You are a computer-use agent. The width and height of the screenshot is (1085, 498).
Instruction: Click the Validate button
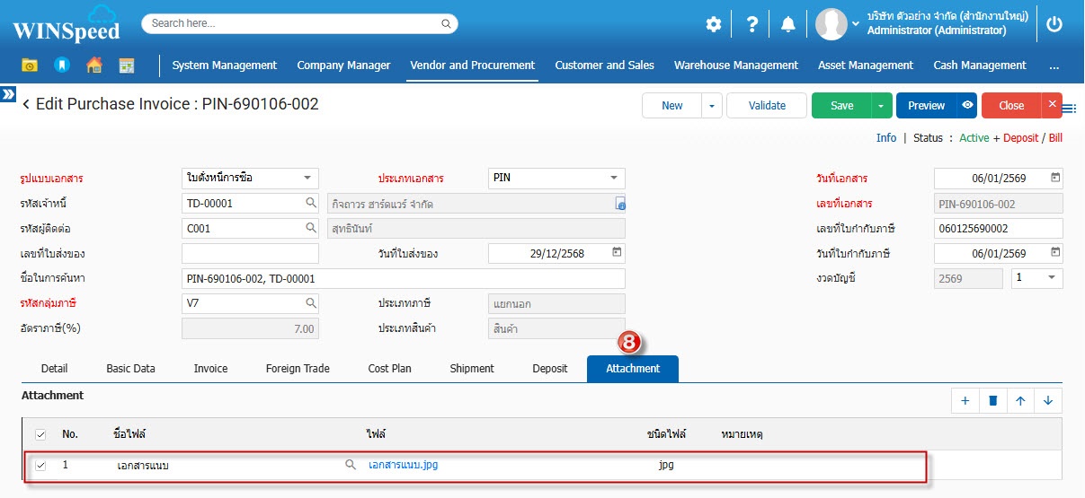tap(767, 105)
